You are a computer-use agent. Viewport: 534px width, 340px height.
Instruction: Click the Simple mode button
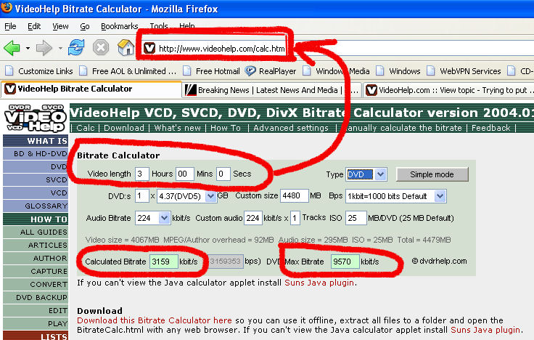pos(432,174)
